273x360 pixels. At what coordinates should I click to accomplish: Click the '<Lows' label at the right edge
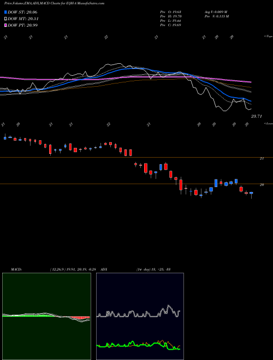pos(268,123)
